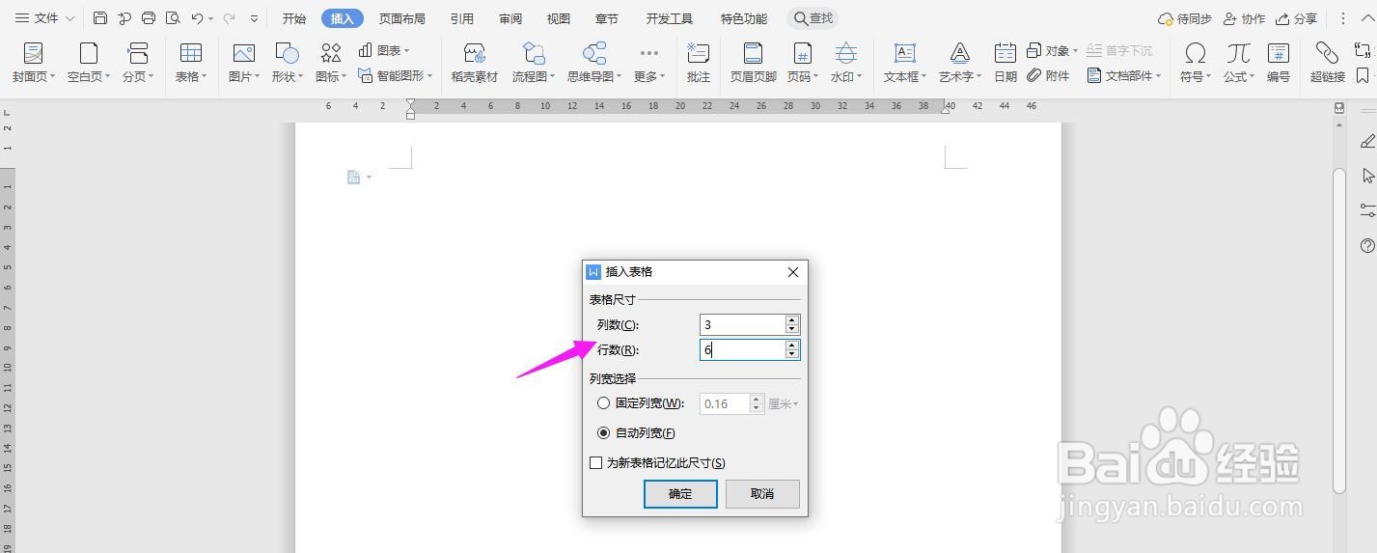Click the Undo arrow icon
The width and height of the screenshot is (1377, 553).
click(x=197, y=18)
